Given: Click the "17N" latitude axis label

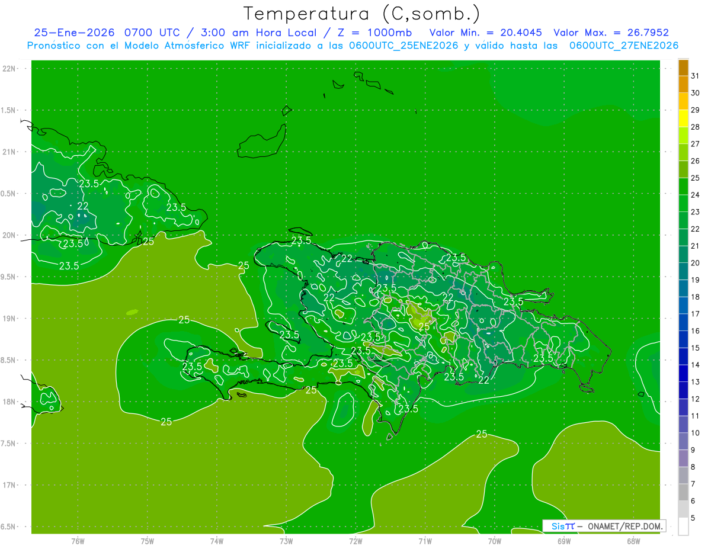Looking at the screenshot, I should (9, 485).
